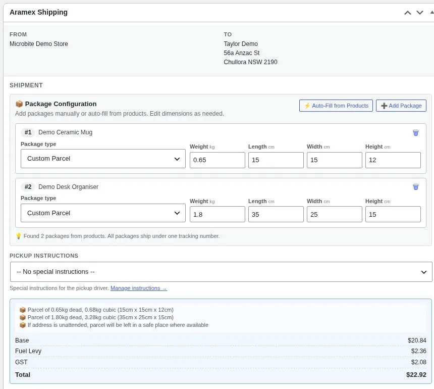Screen dimensions: 434x389
Task: Delete the Demo Ceramic Mug package
Action: (x=415, y=133)
